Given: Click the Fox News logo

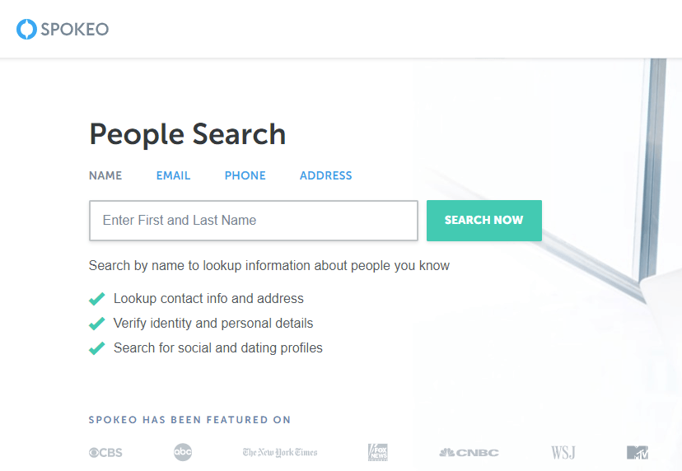Looking at the screenshot, I should point(377,452).
